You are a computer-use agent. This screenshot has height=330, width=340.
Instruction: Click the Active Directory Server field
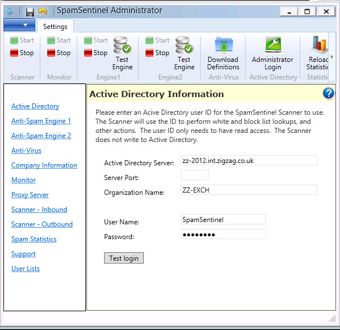(x=249, y=160)
